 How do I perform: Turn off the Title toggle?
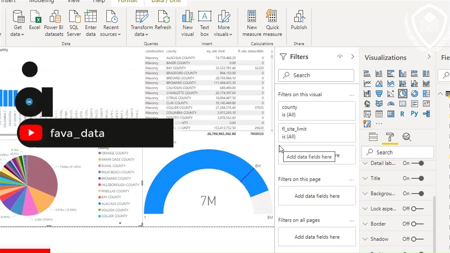(418, 178)
